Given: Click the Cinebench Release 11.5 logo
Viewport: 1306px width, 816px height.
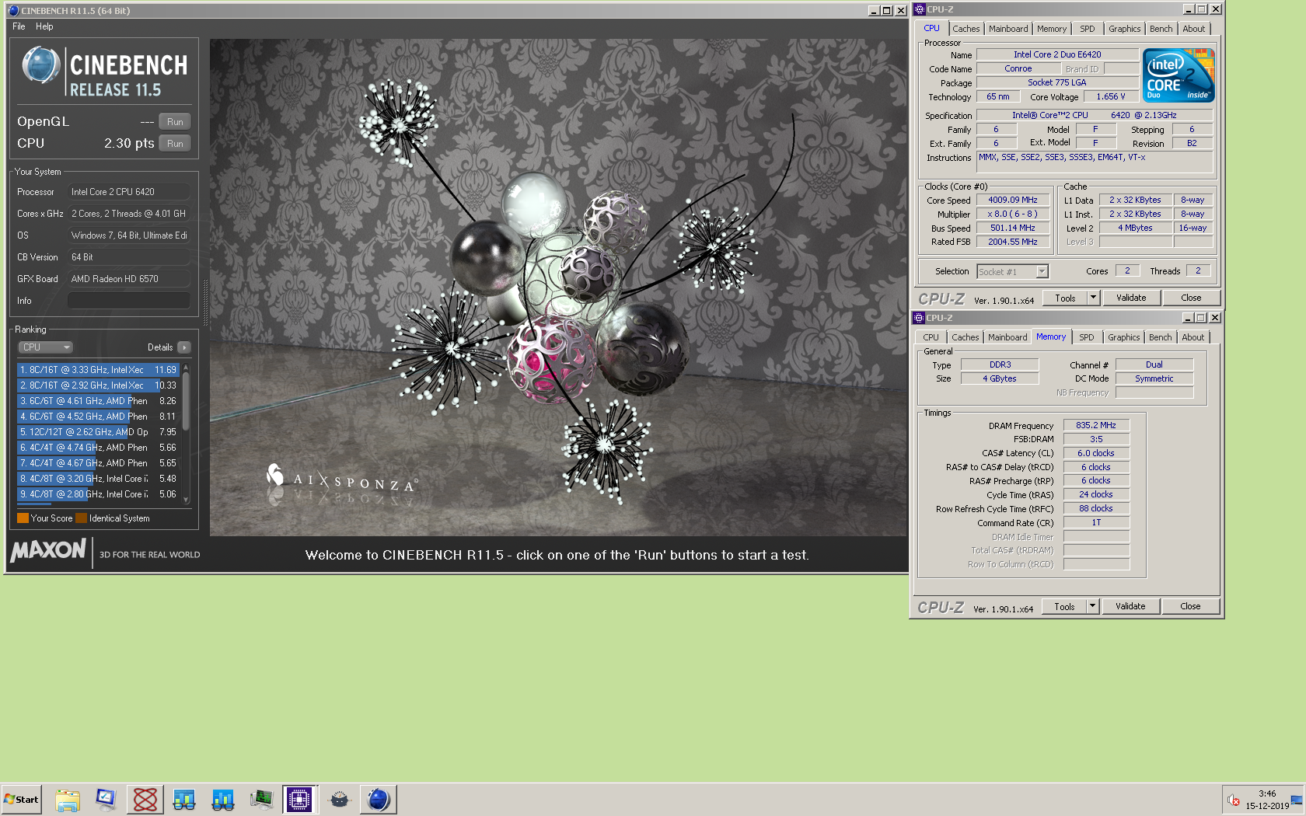Looking at the screenshot, I should click(105, 71).
